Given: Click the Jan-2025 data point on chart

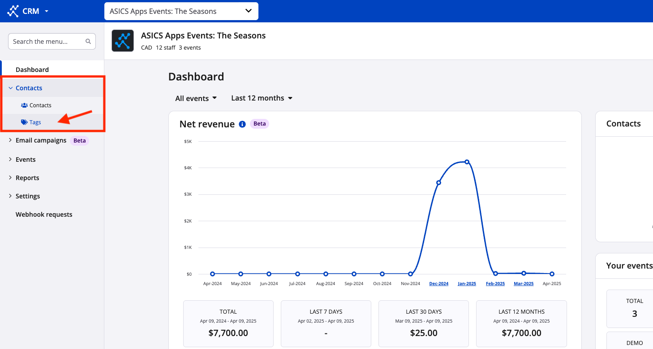Looking at the screenshot, I should pos(467,162).
